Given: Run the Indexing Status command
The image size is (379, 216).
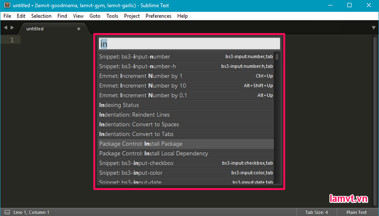Looking at the screenshot, I should 186,105.
